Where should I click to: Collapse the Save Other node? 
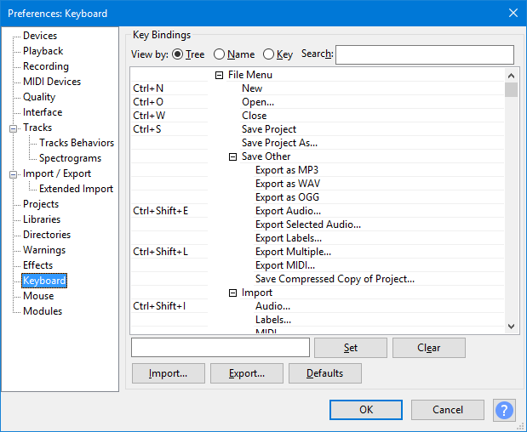click(x=232, y=156)
